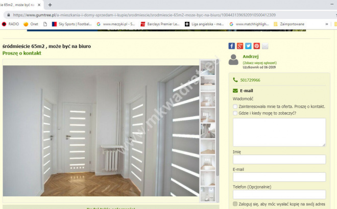Click the thumbnail strip scrollbar
337x209 pixels.
pos(218,118)
